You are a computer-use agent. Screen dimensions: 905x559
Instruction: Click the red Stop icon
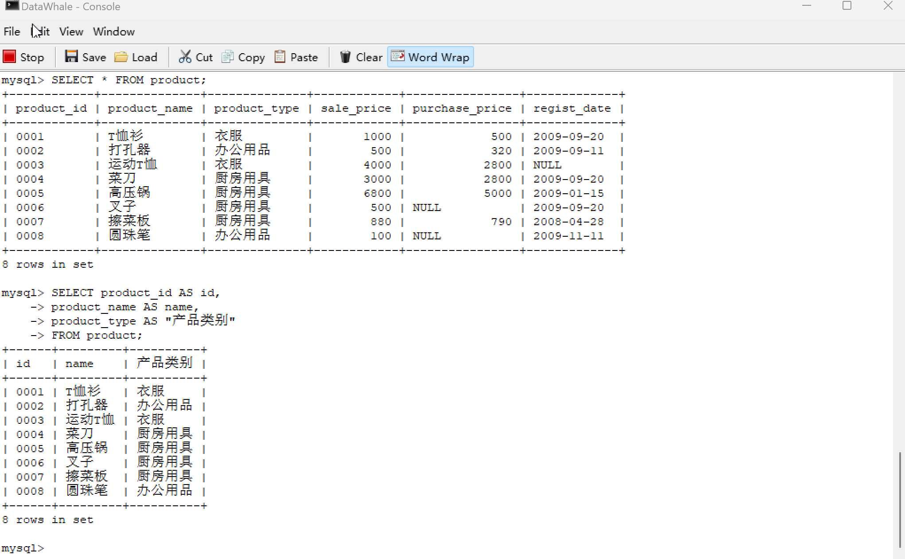9,57
